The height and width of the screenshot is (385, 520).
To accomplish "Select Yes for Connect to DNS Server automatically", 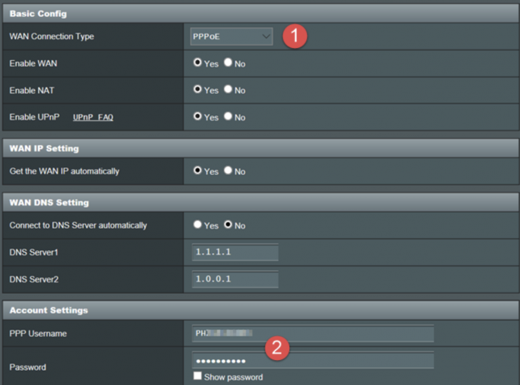I will [x=197, y=224].
